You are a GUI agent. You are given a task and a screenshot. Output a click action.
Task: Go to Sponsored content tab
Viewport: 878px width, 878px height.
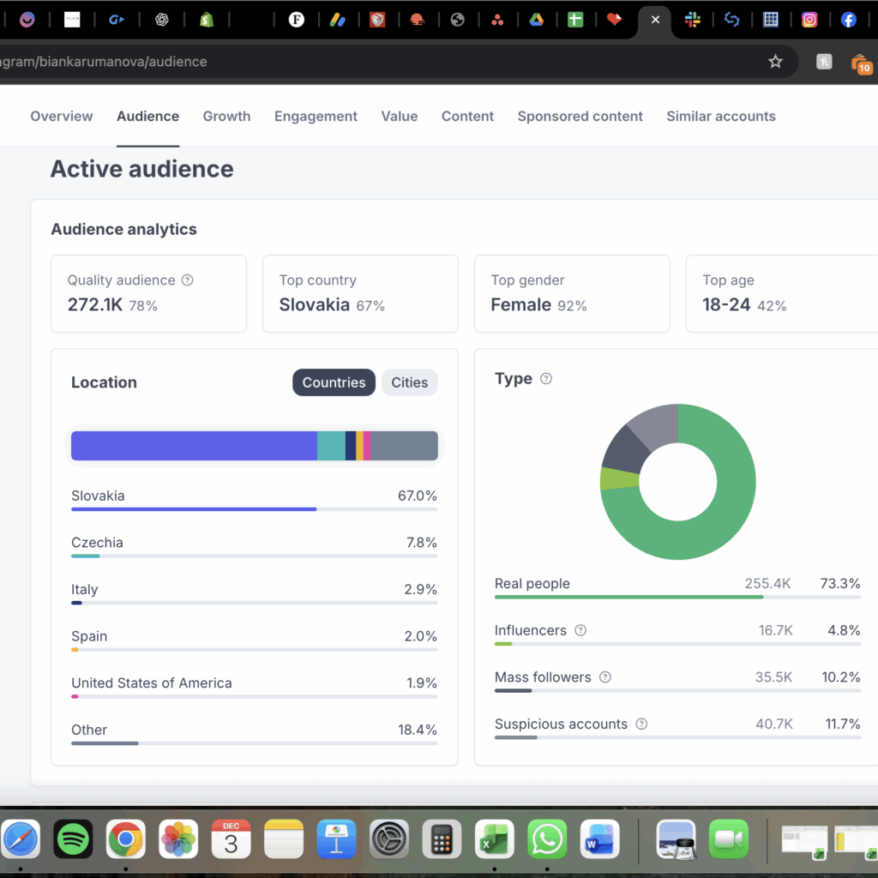click(x=580, y=117)
